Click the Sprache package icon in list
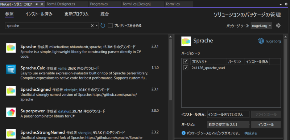Screen dimensions: 290x140 coord(11,48)
